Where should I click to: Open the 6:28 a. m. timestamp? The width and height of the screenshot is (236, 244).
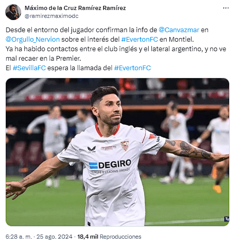(19, 237)
